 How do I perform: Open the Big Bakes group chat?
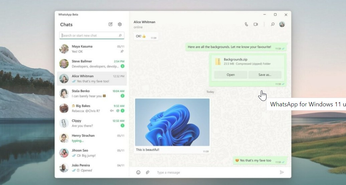92,108
